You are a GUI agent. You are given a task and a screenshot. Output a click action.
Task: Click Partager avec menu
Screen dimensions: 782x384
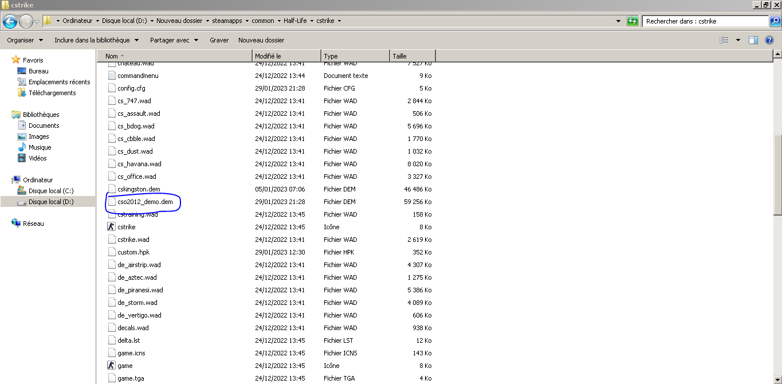174,40
